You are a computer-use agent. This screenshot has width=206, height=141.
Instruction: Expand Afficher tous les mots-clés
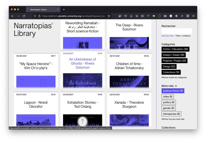tap(173, 119)
